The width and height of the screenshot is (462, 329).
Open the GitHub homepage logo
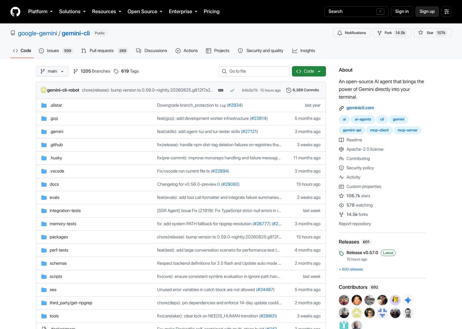15,12
